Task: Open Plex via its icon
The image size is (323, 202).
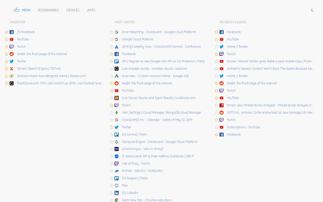Action: pos(117,186)
